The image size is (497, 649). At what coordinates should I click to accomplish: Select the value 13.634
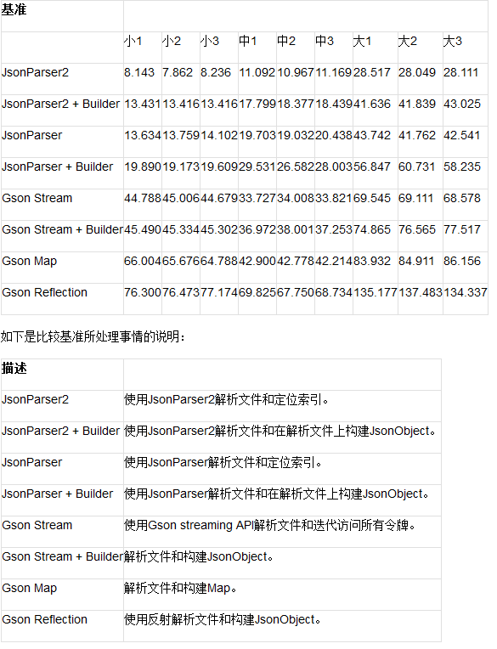(143, 135)
